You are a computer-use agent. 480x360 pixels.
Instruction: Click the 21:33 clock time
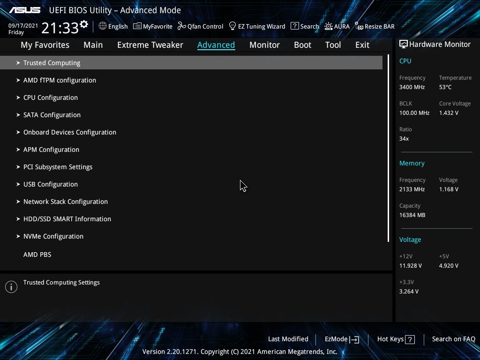click(60, 28)
